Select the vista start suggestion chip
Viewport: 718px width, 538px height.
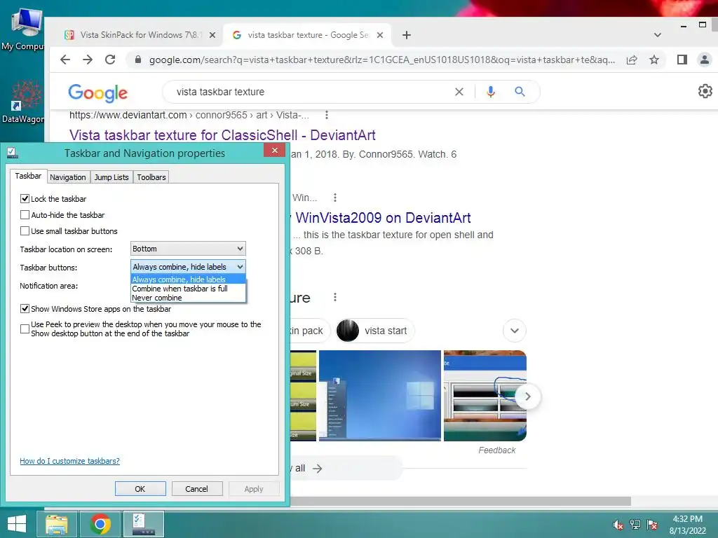tap(374, 331)
